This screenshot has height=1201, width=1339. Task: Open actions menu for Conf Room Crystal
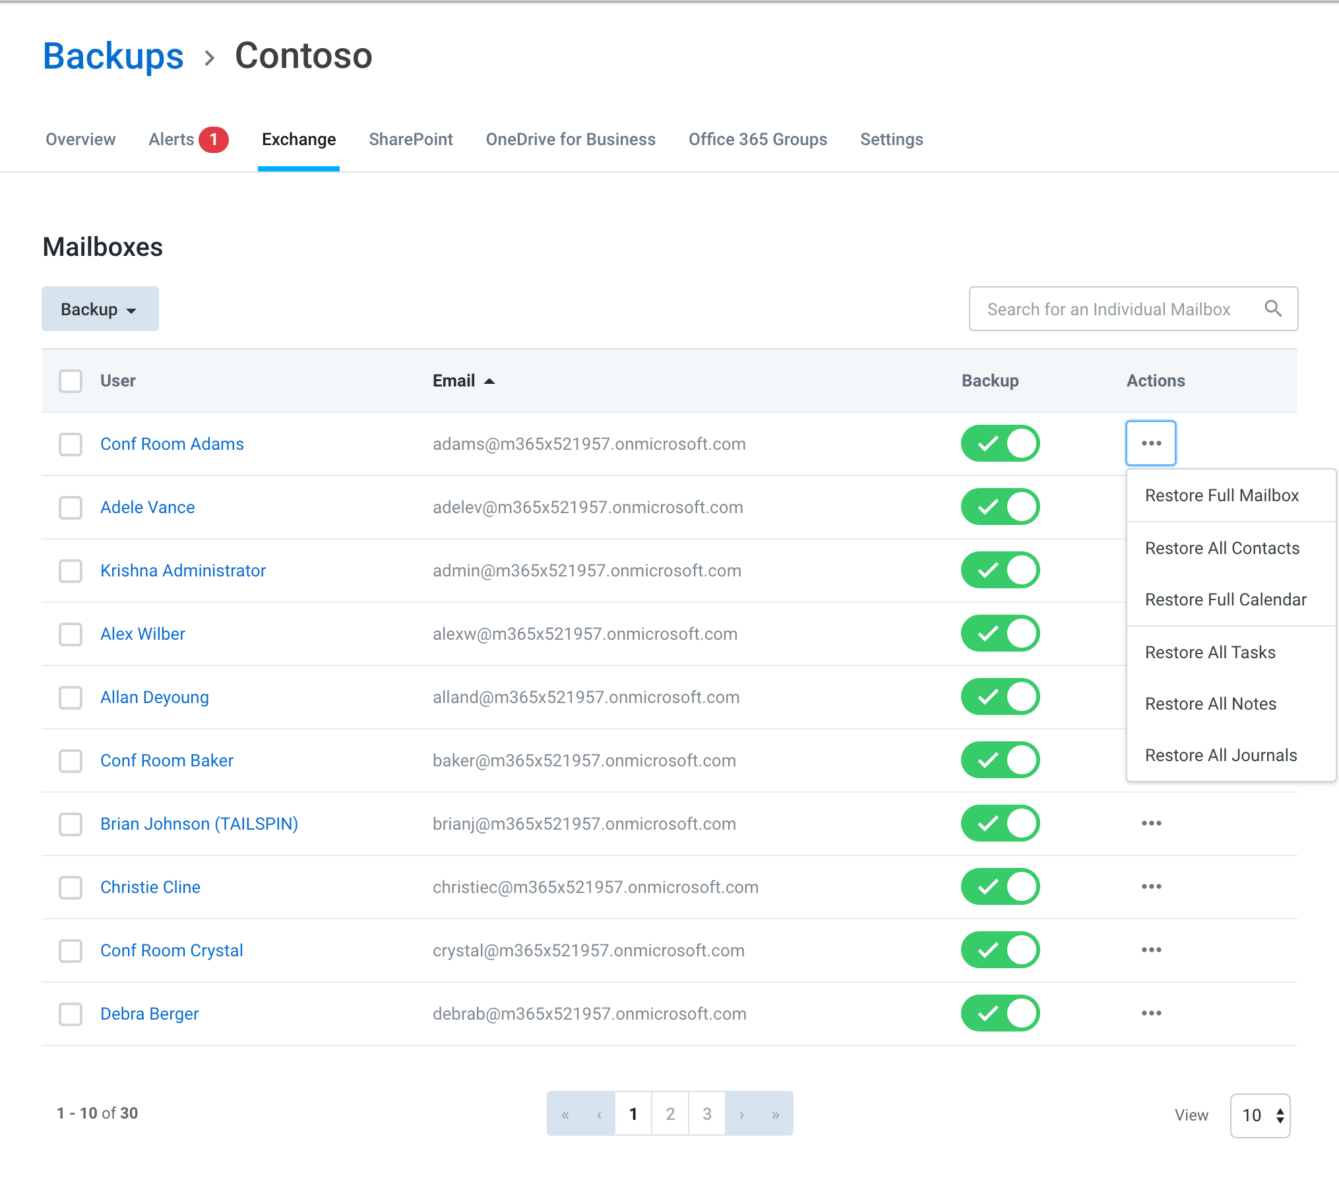(1151, 950)
